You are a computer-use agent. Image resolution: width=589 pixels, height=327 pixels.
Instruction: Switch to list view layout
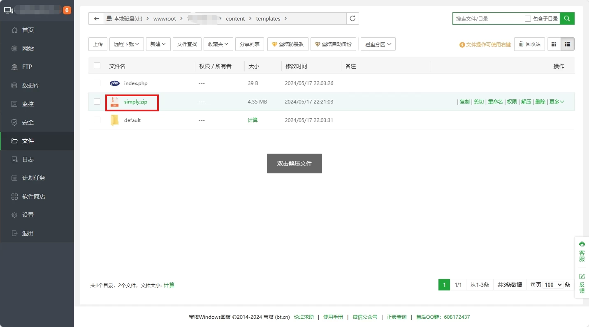coord(568,44)
